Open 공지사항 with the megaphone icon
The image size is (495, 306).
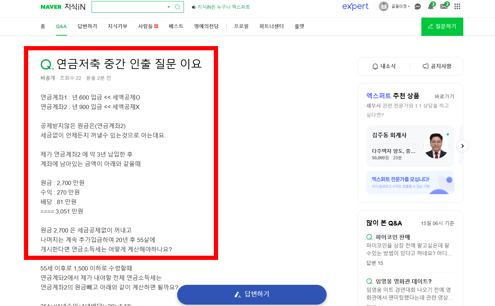437,66
